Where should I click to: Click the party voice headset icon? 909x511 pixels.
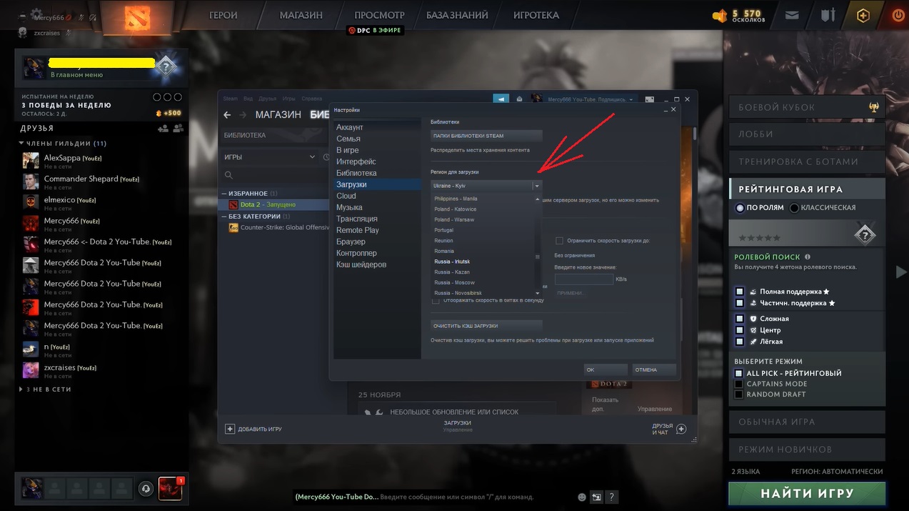[146, 488]
